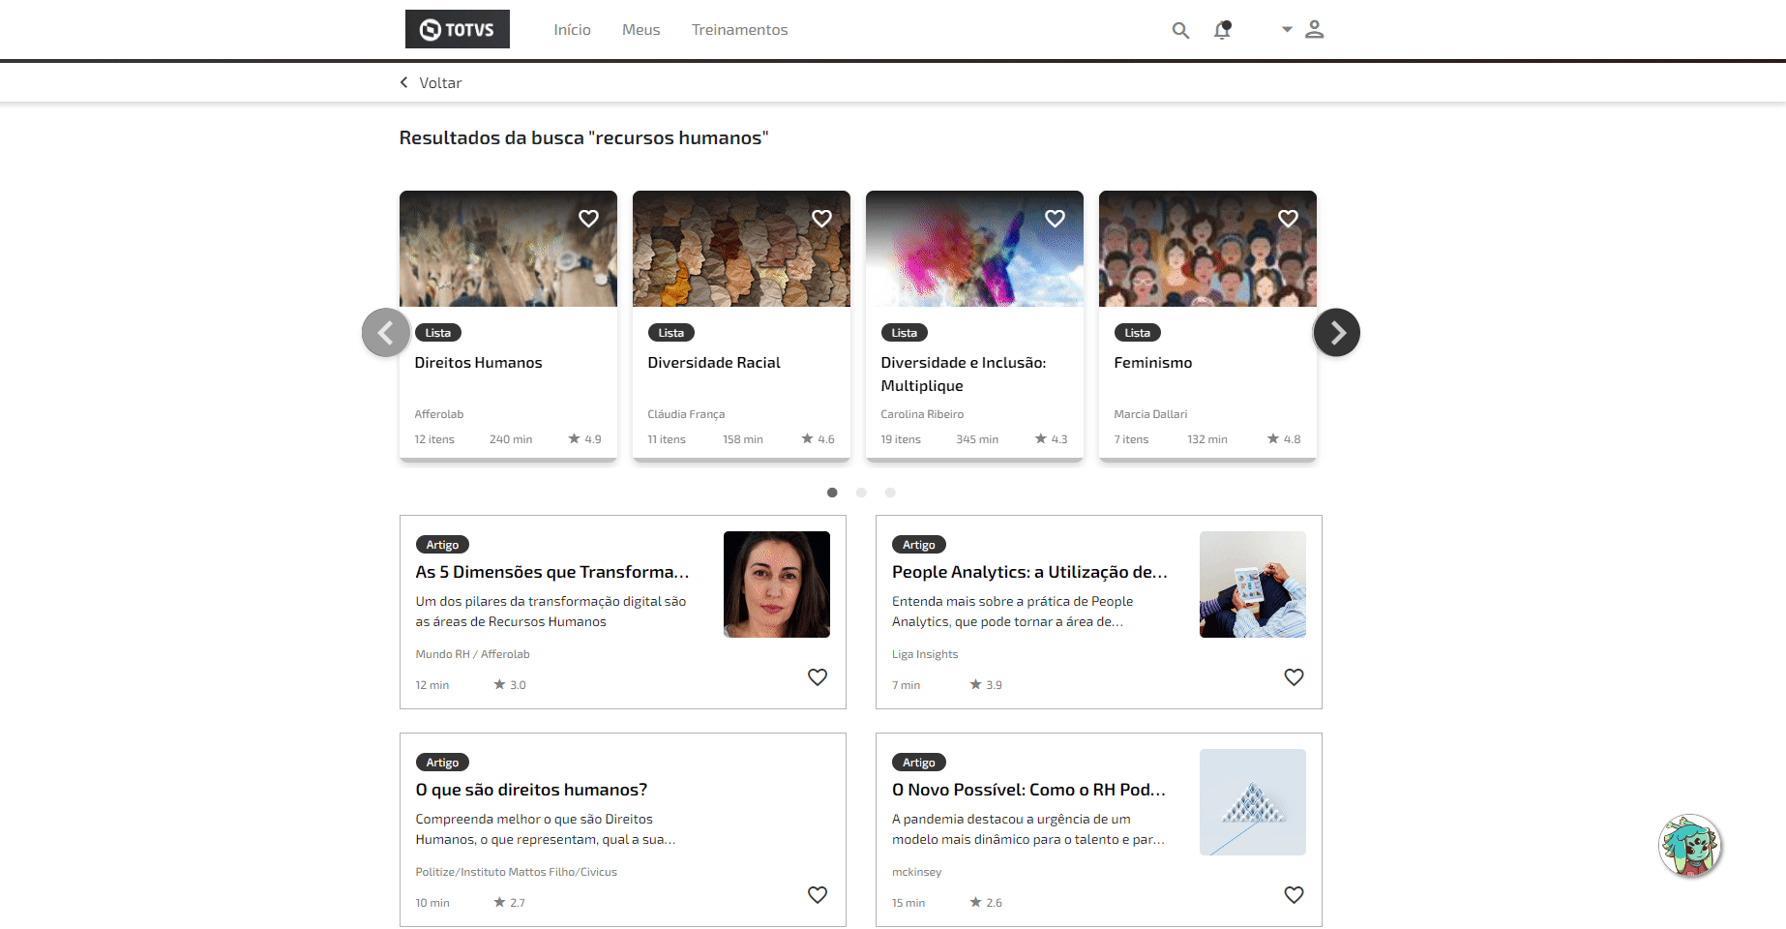Favorite People Analytics article

[x=1294, y=677]
